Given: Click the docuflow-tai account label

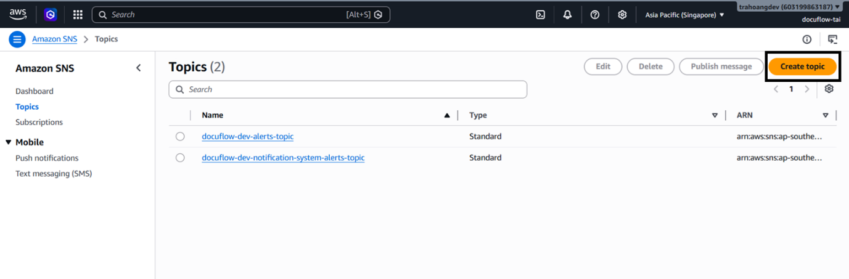Looking at the screenshot, I should coord(822,20).
